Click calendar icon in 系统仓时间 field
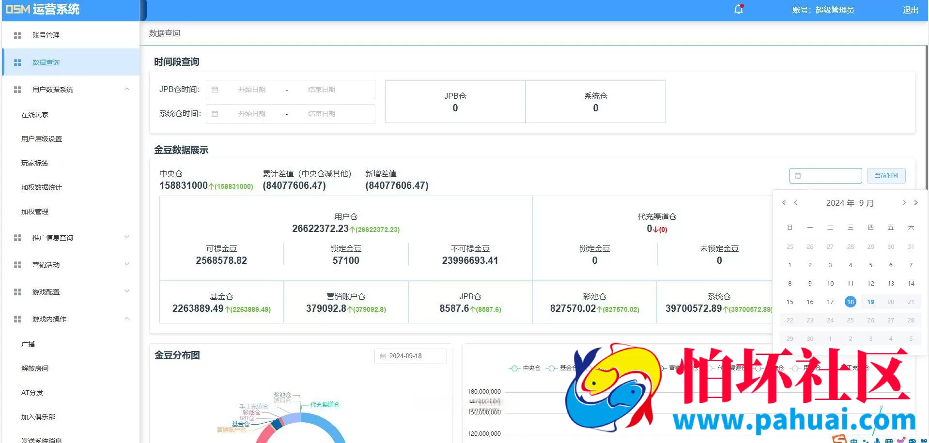The width and height of the screenshot is (929, 443). point(215,114)
